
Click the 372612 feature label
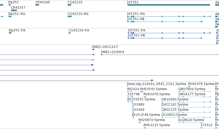[x=206, y=125]
